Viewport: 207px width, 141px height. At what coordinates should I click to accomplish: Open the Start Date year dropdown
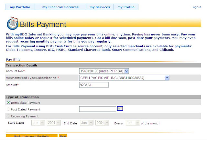click(x=54, y=123)
